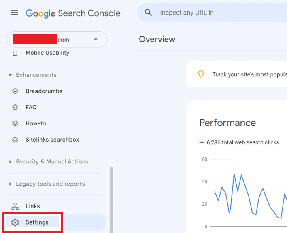The image size is (287, 233).
Task: Click the Sitelinks searchbox layers icon
Action: 15,140
